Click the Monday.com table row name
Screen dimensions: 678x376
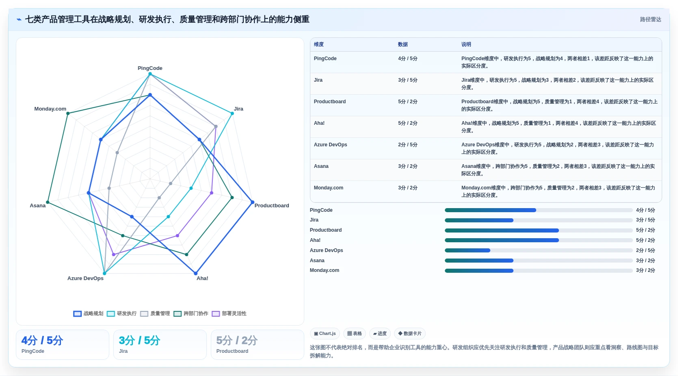tap(328, 188)
